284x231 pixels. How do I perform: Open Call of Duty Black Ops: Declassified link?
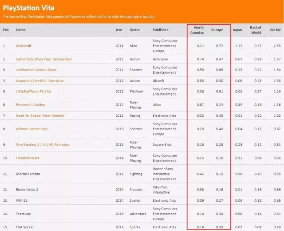pos(43,59)
